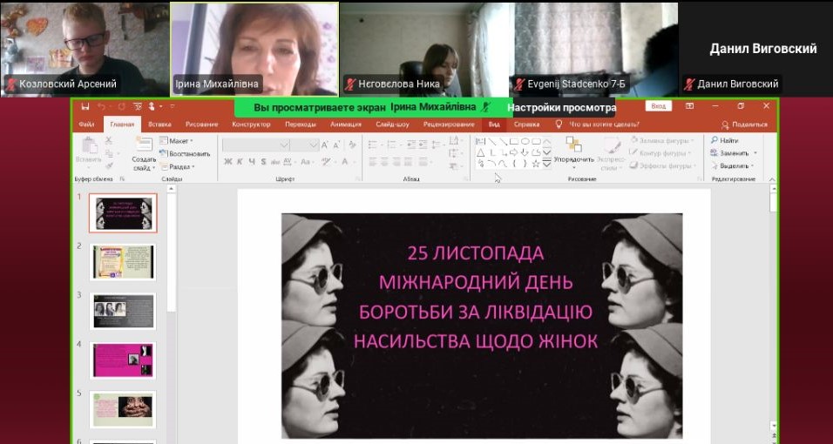Toggle align text right
This screenshot has width=833, height=444.
tap(396, 162)
